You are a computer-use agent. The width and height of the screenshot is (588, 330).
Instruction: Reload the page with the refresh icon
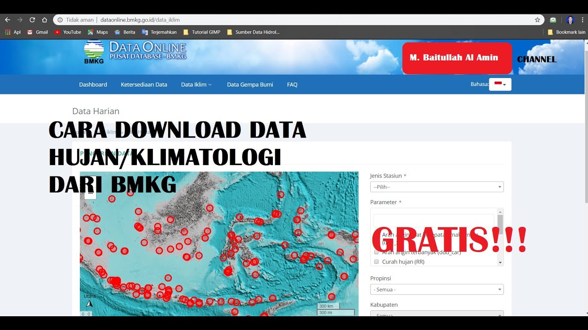[x=32, y=20]
